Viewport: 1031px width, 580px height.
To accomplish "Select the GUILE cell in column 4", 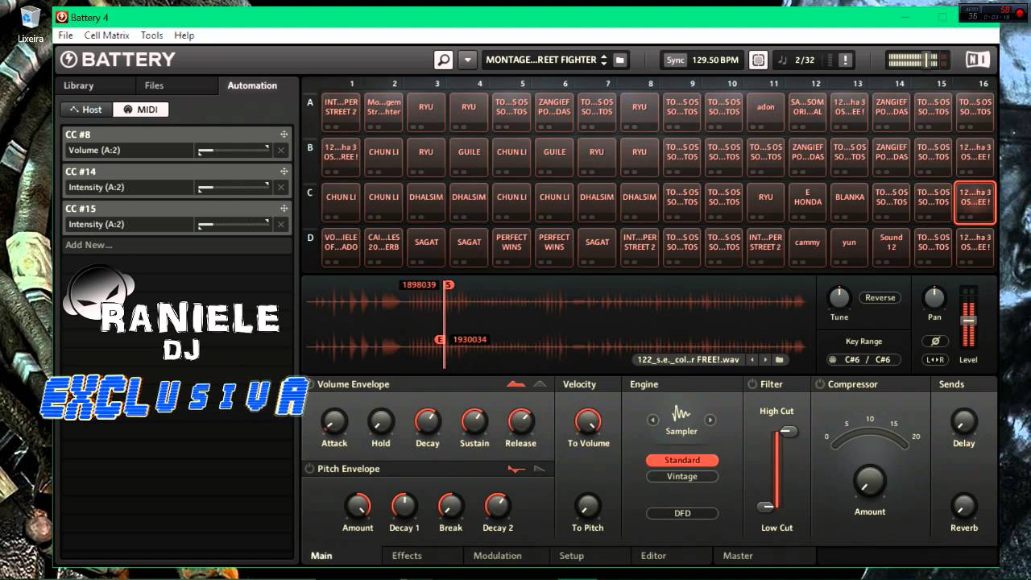I will [x=469, y=156].
